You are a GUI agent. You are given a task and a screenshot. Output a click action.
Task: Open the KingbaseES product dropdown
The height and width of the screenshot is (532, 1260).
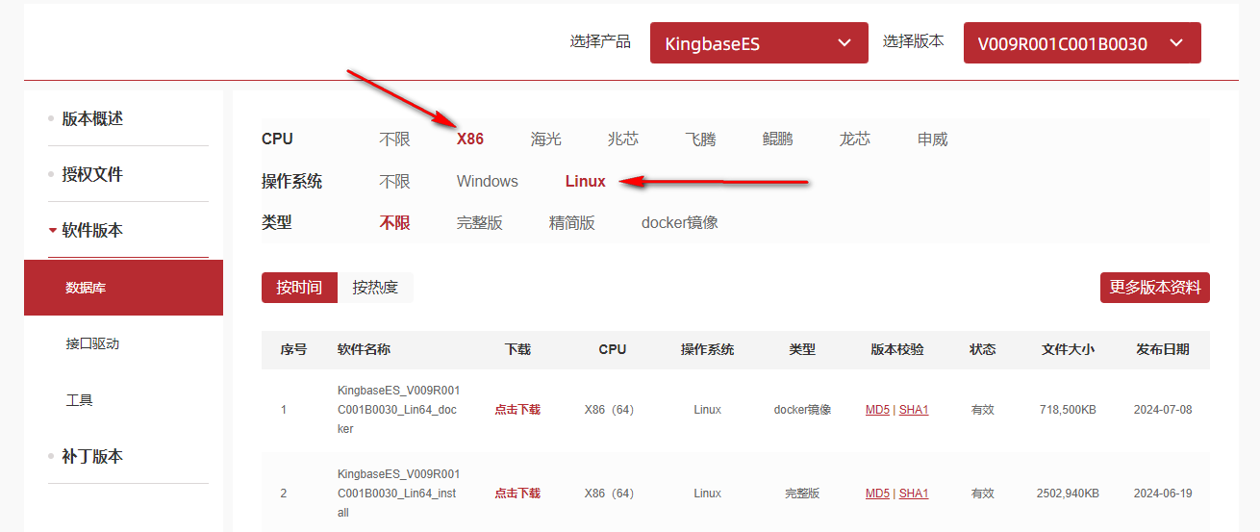coord(758,43)
